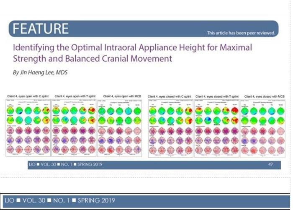Click caption Client 4, eyes closed with C splint

click(x=170, y=96)
